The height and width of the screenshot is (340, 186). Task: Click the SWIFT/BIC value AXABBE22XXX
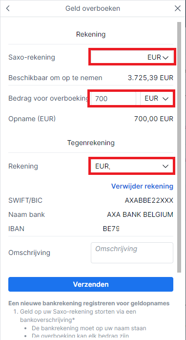(149, 200)
